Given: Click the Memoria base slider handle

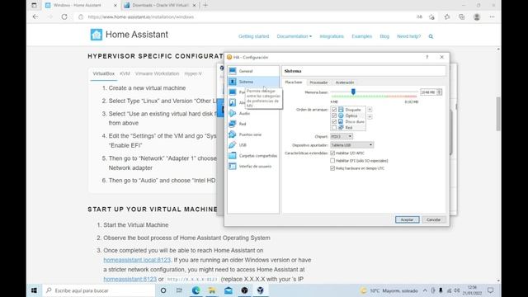Looking at the screenshot, I should pyautogui.click(x=353, y=92).
